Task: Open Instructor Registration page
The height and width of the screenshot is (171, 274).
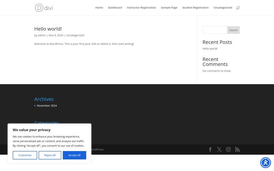Action: click(x=141, y=8)
